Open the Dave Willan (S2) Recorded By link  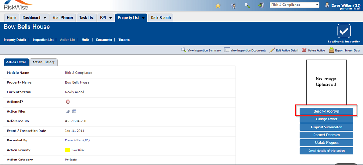point(77,140)
